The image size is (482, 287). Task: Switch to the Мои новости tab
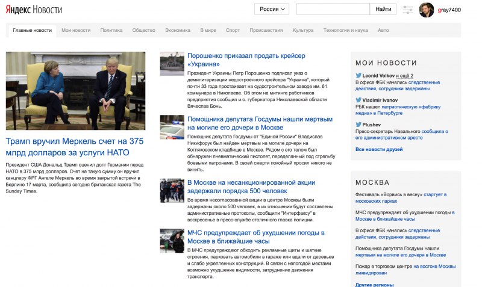coord(76,31)
